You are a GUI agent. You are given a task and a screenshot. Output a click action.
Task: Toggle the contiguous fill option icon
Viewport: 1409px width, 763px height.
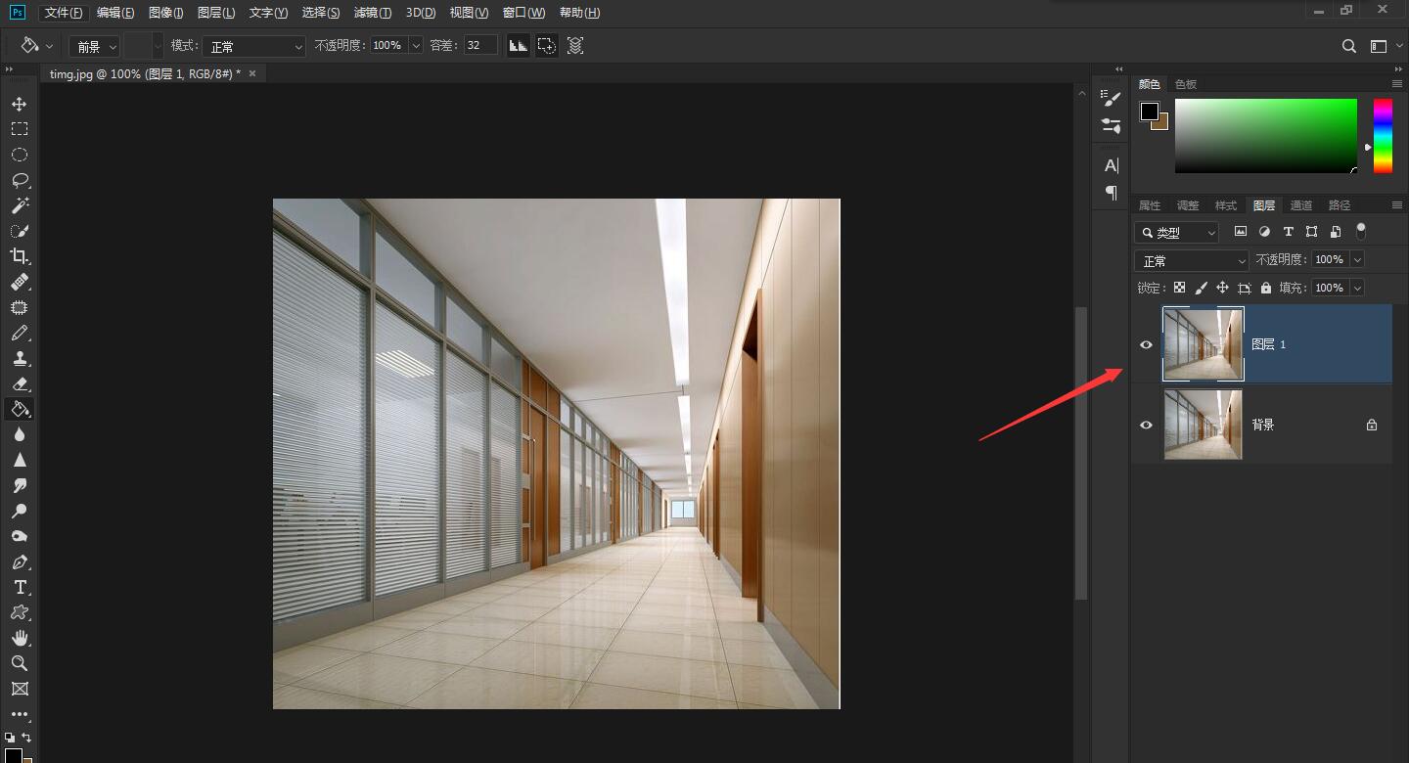point(546,46)
